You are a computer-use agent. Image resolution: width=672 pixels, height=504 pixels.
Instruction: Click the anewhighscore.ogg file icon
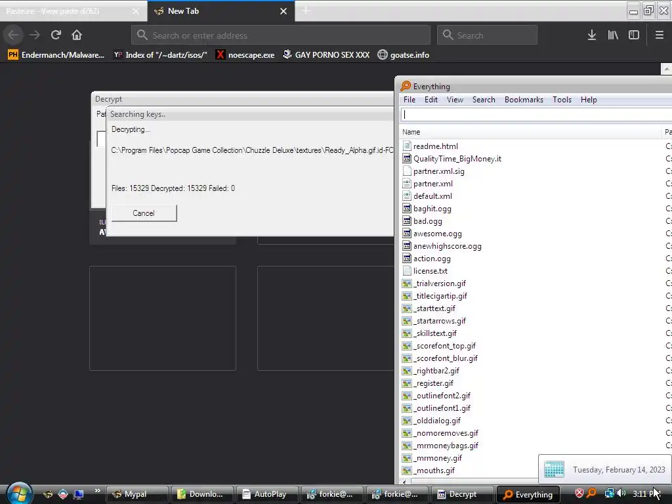[x=407, y=246]
